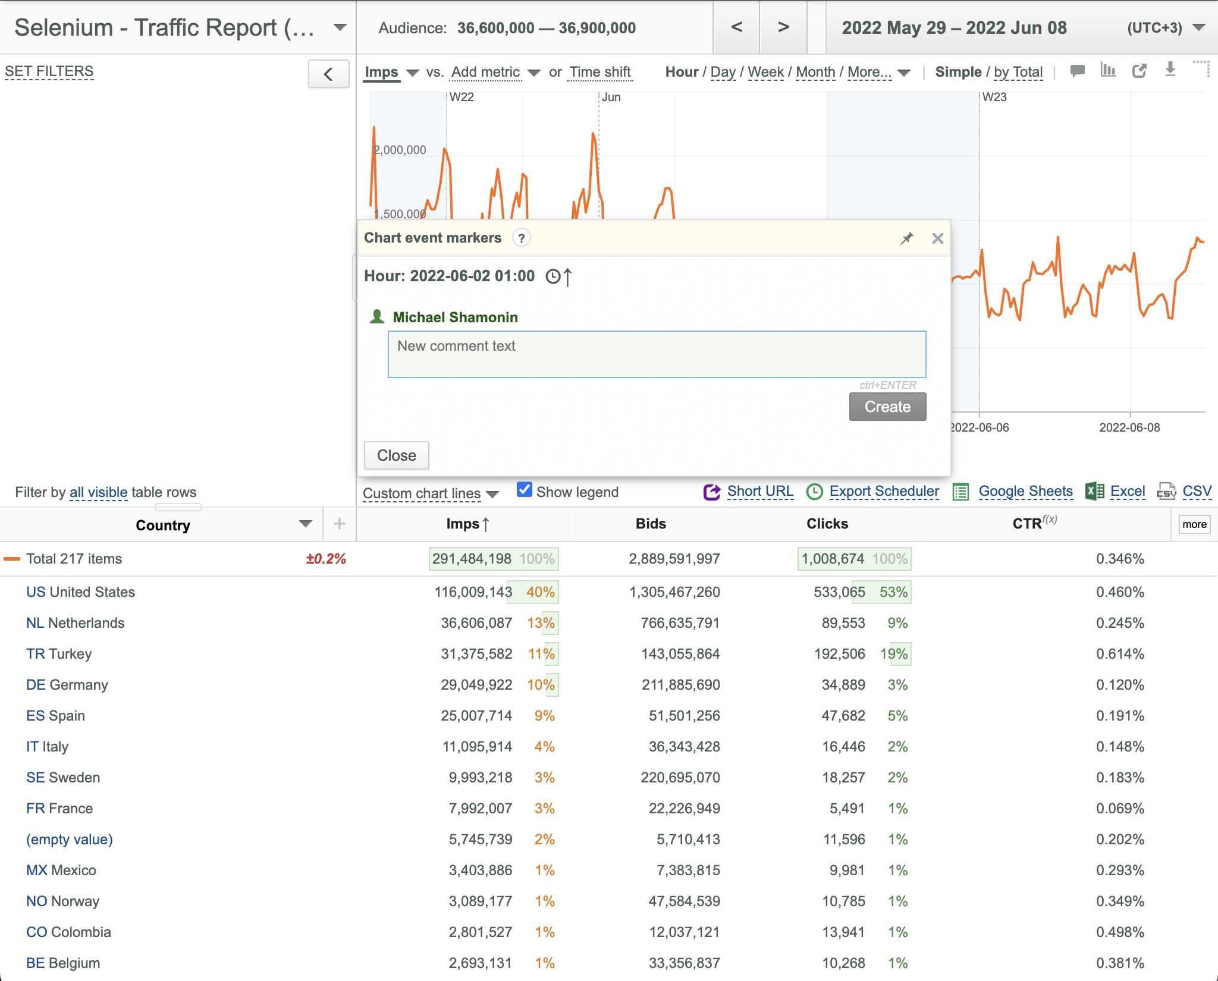The image size is (1218, 981).
Task: Open the Export Scheduler link
Action: coord(884,491)
